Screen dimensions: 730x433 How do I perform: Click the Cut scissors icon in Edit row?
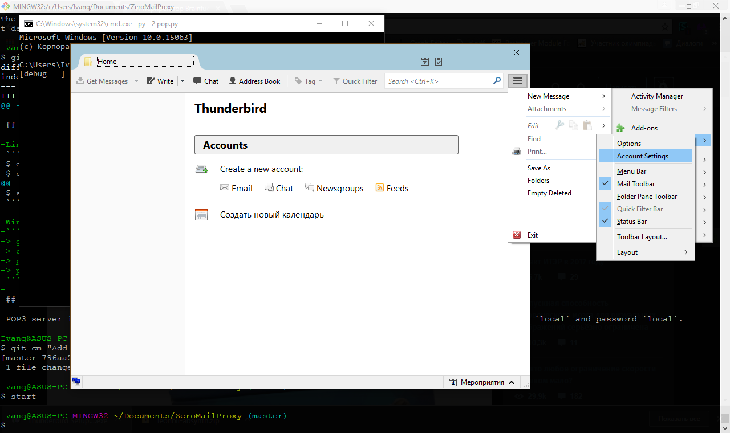560,125
